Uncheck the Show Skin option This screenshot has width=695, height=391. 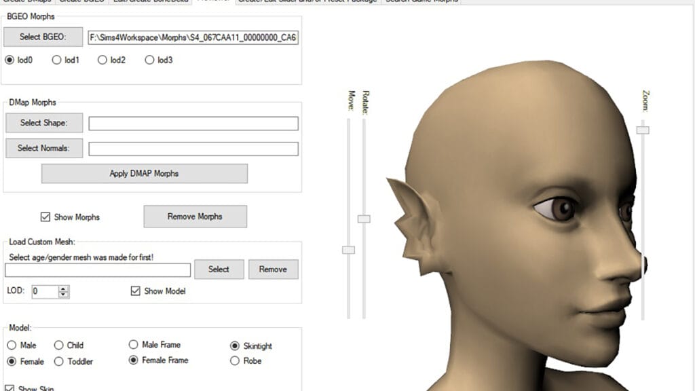(11, 388)
